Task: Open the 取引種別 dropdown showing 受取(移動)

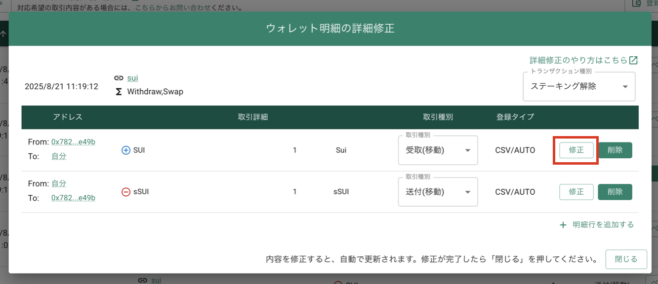Action: click(438, 150)
